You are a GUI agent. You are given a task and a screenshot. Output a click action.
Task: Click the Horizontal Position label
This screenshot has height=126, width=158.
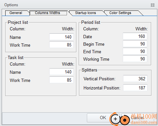tap(102, 88)
